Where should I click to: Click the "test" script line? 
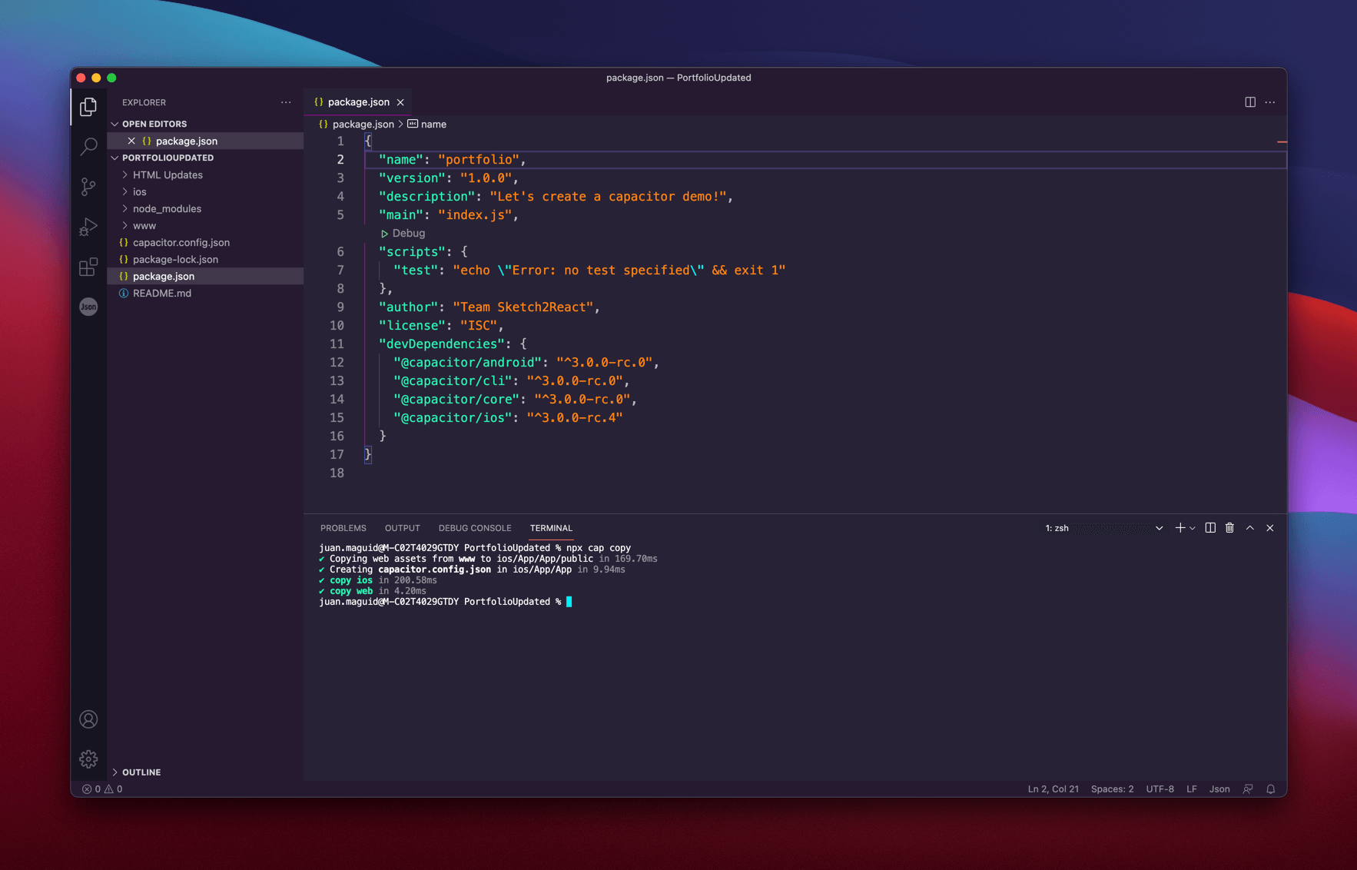[x=589, y=270]
